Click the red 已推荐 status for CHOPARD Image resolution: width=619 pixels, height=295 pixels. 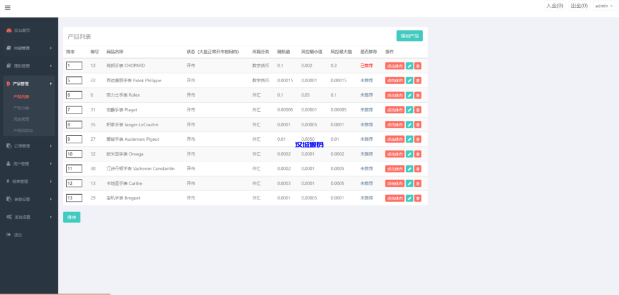point(367,65)
